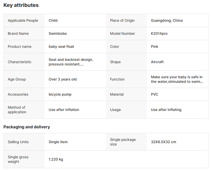Image resolution: width=211 pixels, height=170 pixels.
Task: Click the Swimbobo brand name value
Action: click(58, 33)
